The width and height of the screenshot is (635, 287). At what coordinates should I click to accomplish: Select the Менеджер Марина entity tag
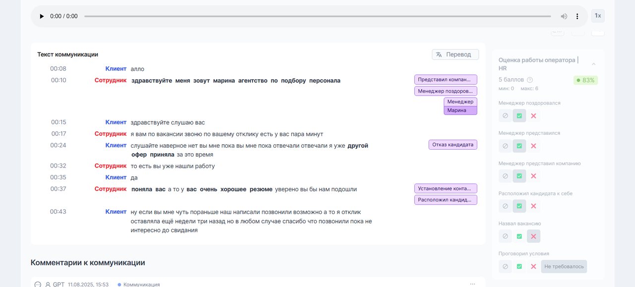point(460,106)
